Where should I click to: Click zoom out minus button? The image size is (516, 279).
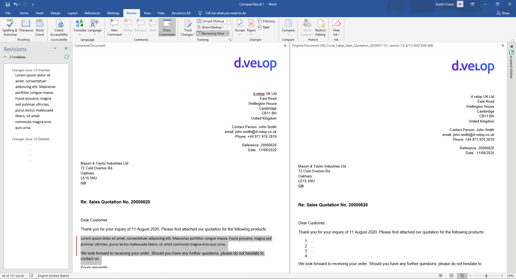(x=470, y=276)
